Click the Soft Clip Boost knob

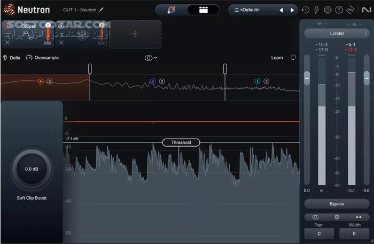[x=31, y=169]
